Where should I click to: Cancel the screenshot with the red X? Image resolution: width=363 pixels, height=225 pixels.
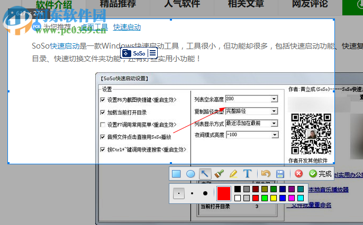tap(298, 173)
